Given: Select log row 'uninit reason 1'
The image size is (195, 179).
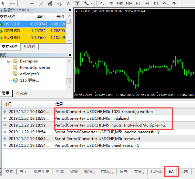Looking at the screenshot, I should pos(98,145).
